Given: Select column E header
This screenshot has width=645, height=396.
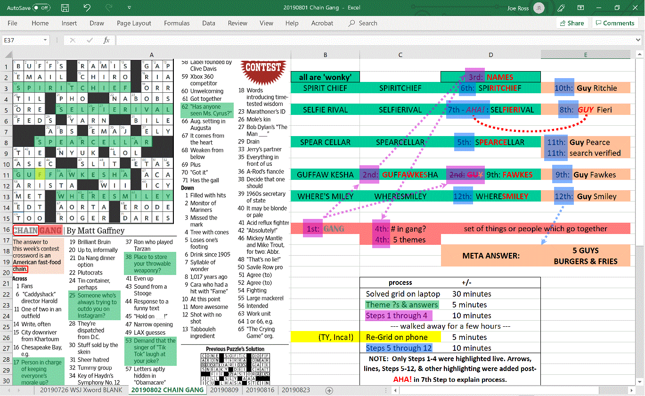Looking at the screenshot, I should [585, 55].
